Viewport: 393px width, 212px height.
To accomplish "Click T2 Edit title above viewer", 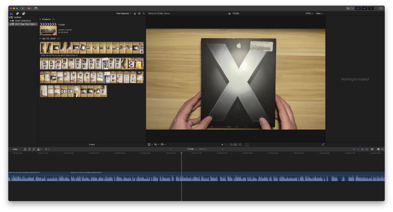I will pyautogui.click(x=235, y=13).
